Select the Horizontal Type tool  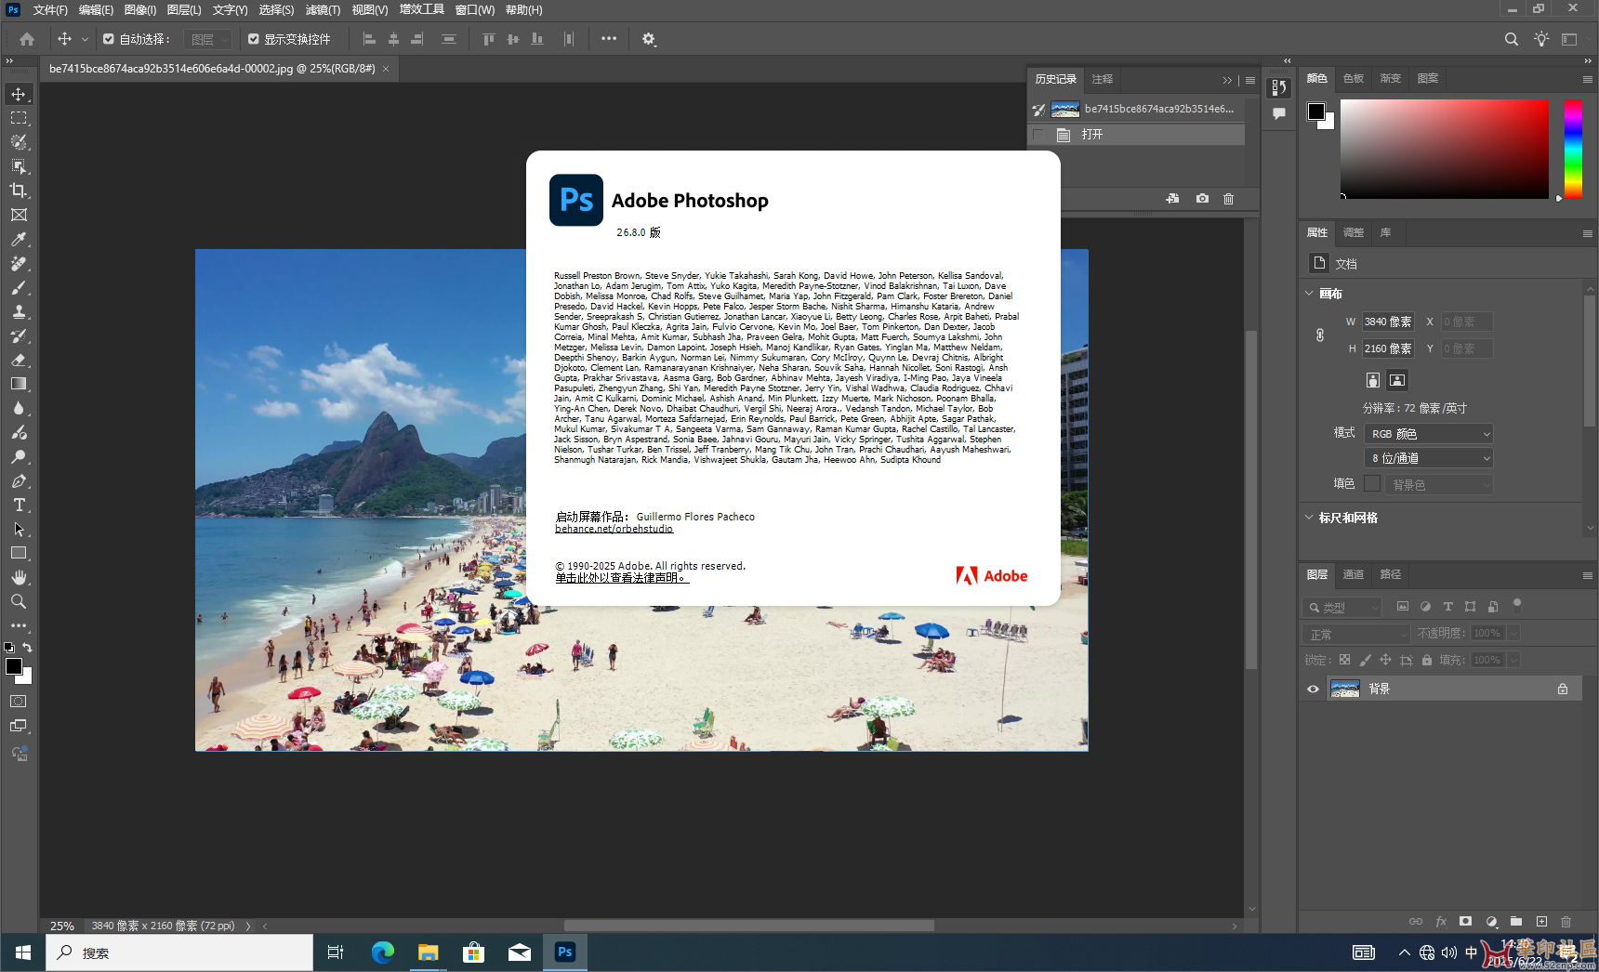pyautogui.click(x=19, y=505)
